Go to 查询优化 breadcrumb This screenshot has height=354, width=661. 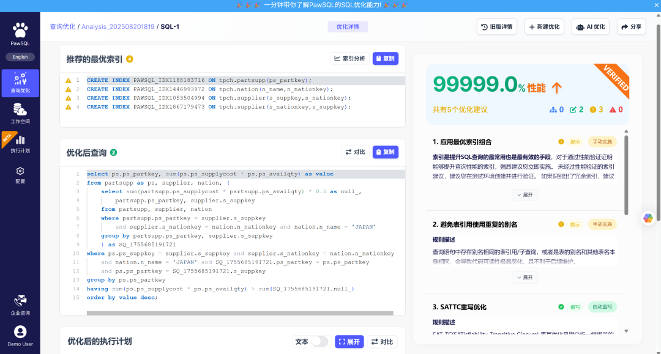(63, 26)
